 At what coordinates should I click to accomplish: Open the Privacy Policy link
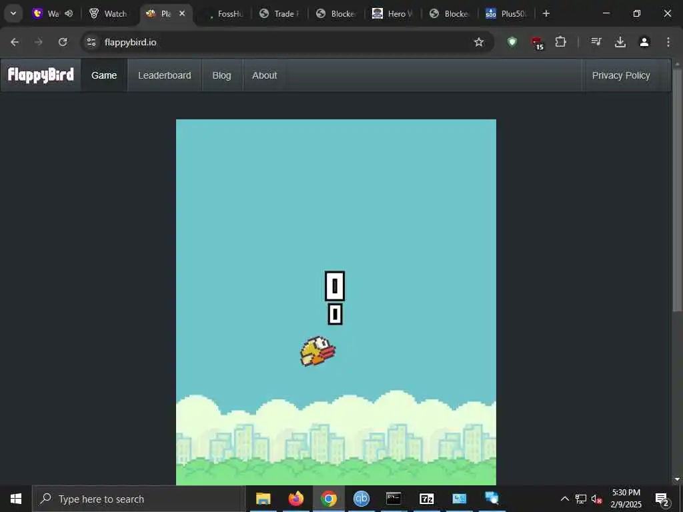621,75
